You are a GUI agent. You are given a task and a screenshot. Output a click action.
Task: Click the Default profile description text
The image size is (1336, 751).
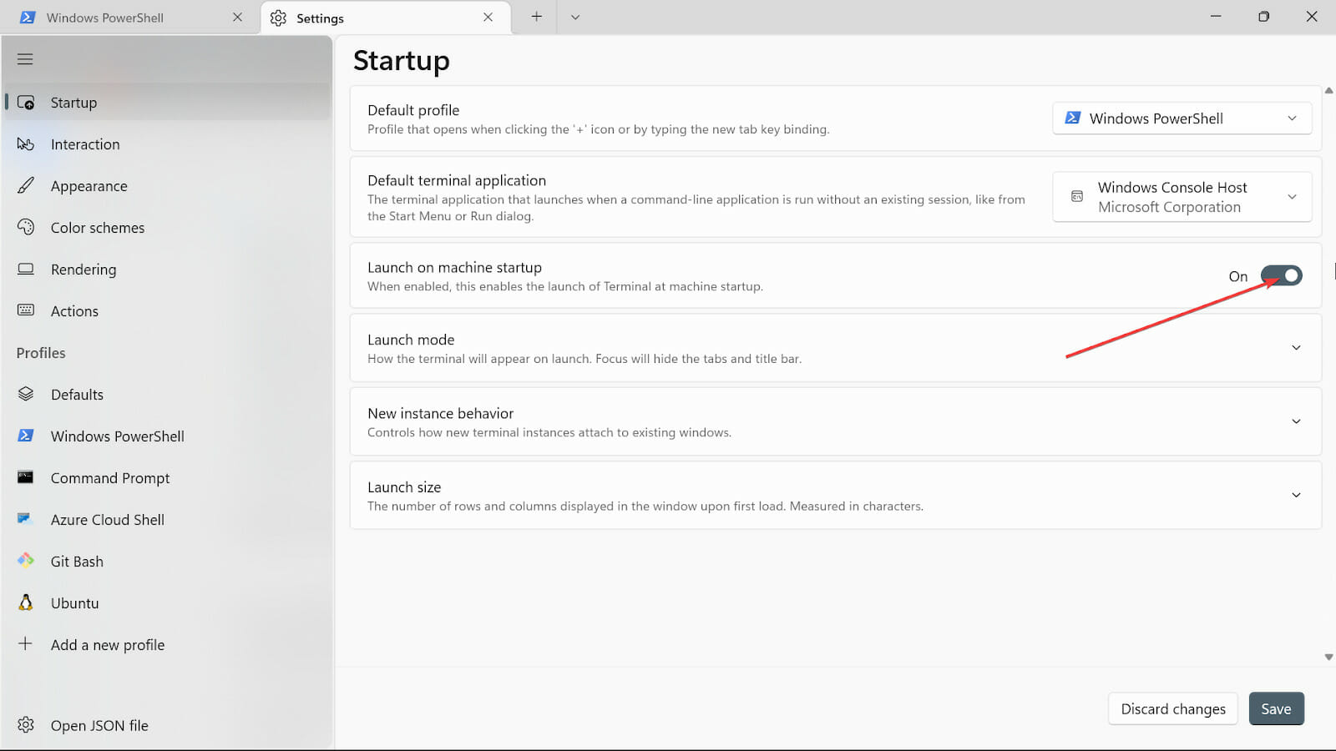pyautogui.click(x=598, y=129)
